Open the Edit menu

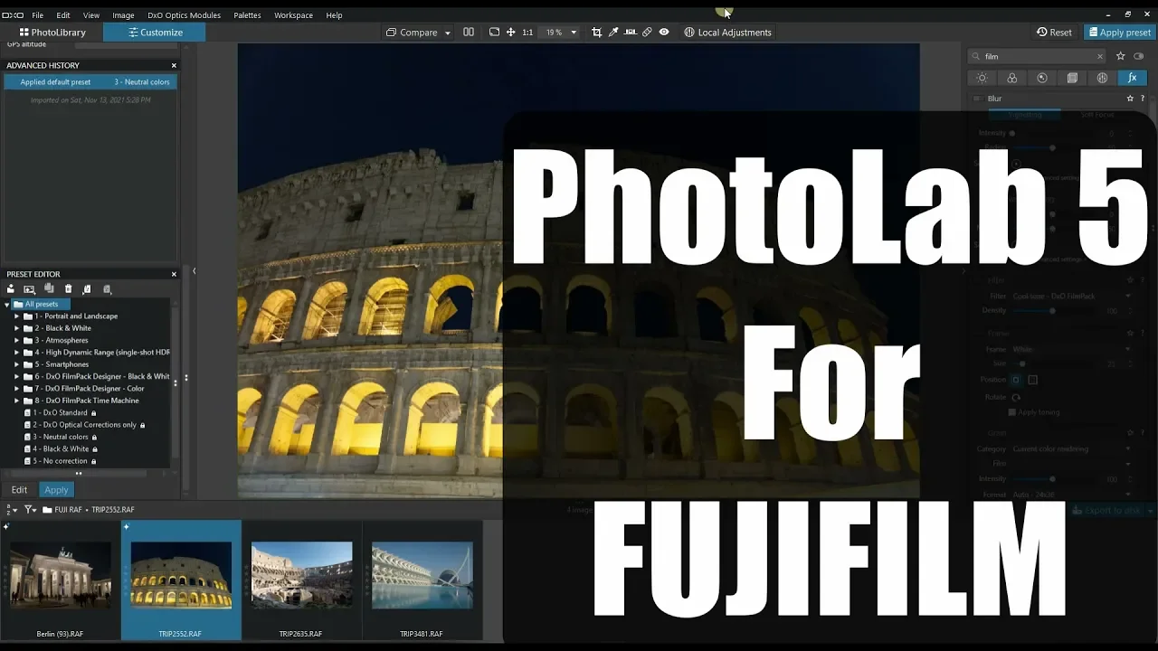(x=63, y=15)
